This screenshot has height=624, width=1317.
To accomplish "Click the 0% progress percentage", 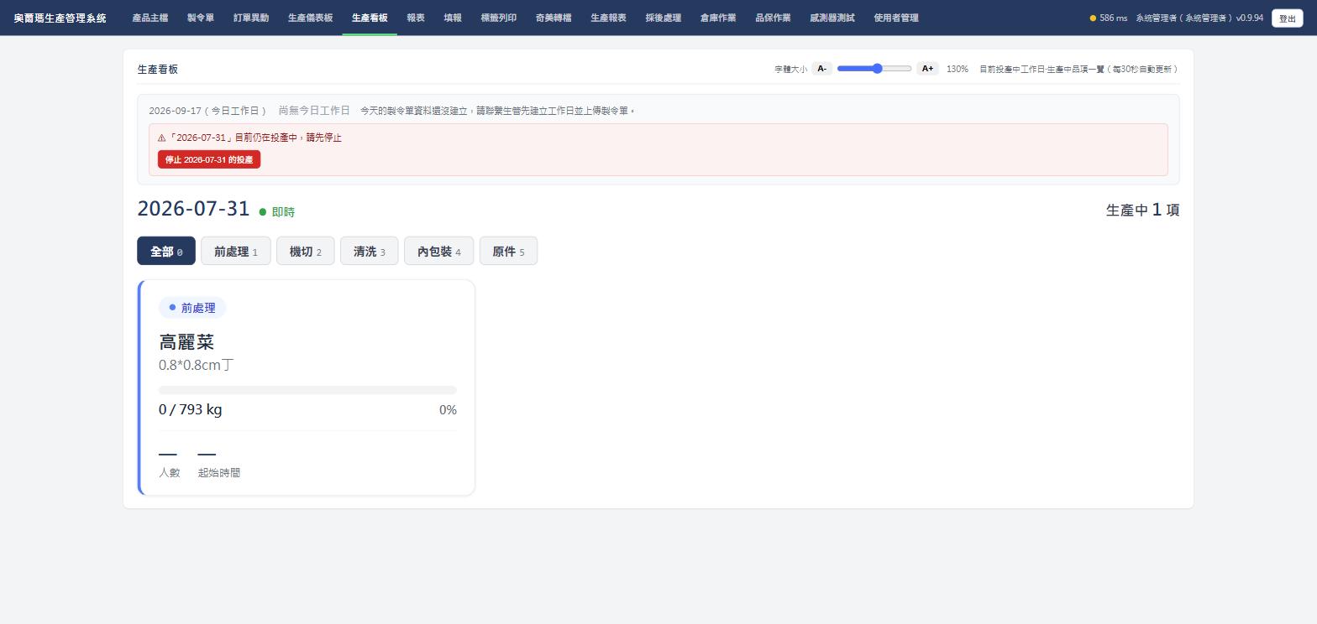I will (448, 410).
